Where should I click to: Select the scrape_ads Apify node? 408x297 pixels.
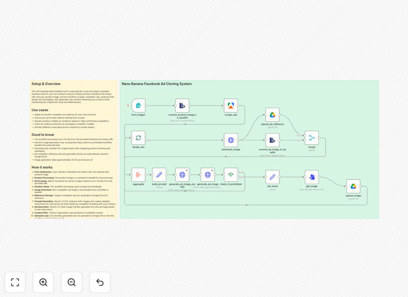[x=231, y=105]
